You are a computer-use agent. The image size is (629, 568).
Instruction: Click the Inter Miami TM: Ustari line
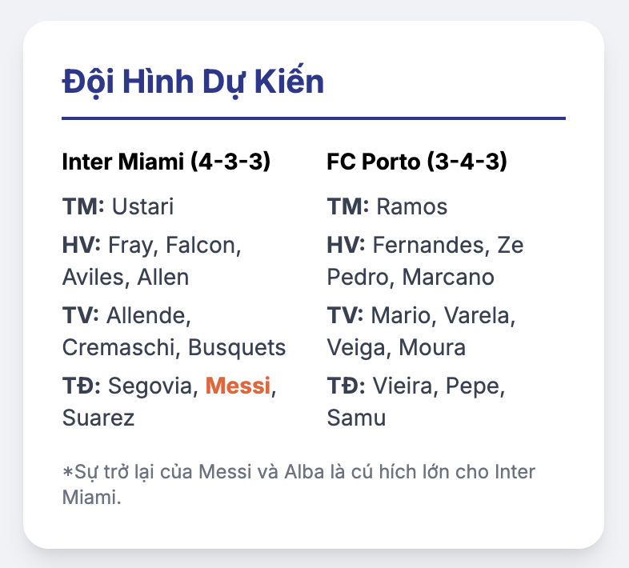click(x=118, y=206)
